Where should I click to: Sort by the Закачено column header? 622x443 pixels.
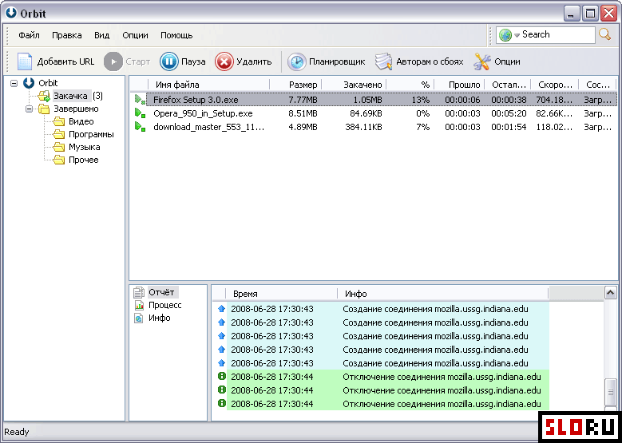(354, 85)
